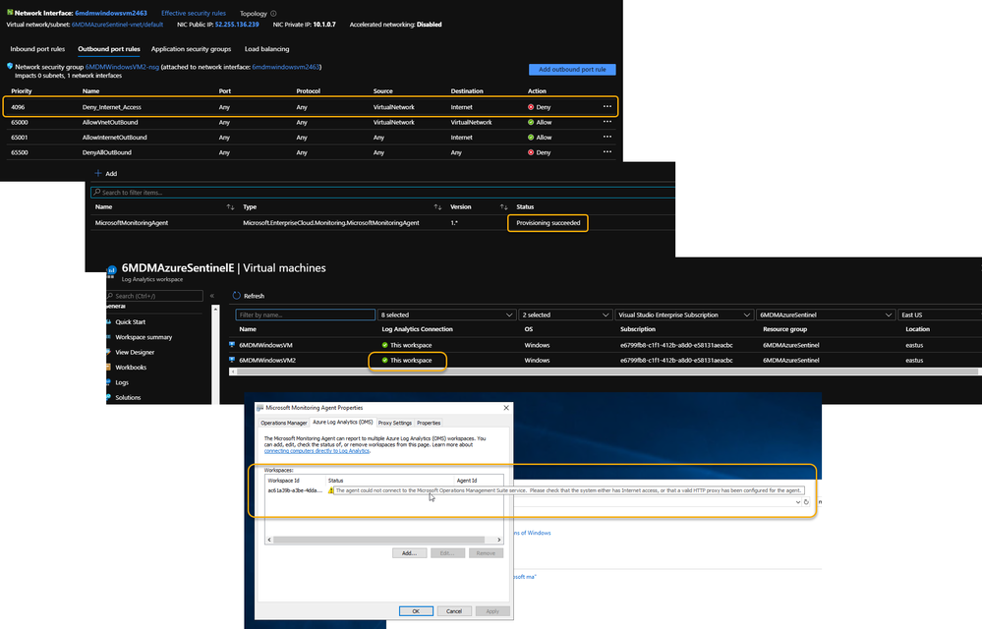Open options menu for AllowInternetOutBound rule
Image resolution: width=982 pixels, height=629 pixels.
coord(607,137)
